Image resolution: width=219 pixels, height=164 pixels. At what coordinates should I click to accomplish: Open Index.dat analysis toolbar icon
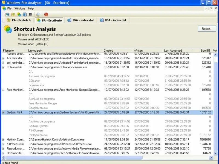click(x=25, y=14)
